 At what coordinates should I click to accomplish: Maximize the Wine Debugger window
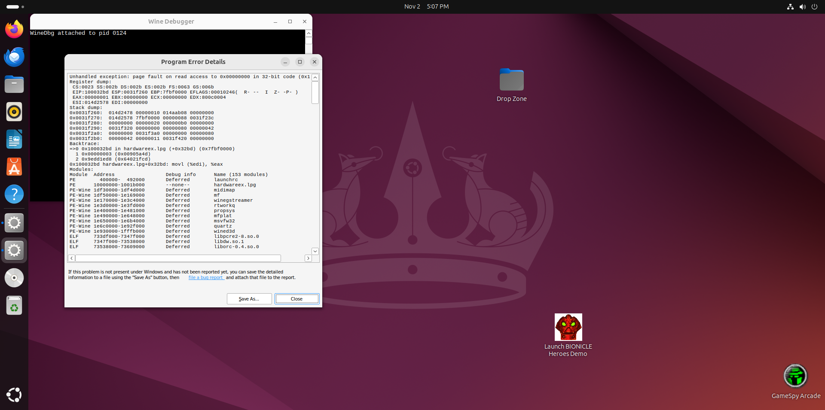(x=290, y=21)
